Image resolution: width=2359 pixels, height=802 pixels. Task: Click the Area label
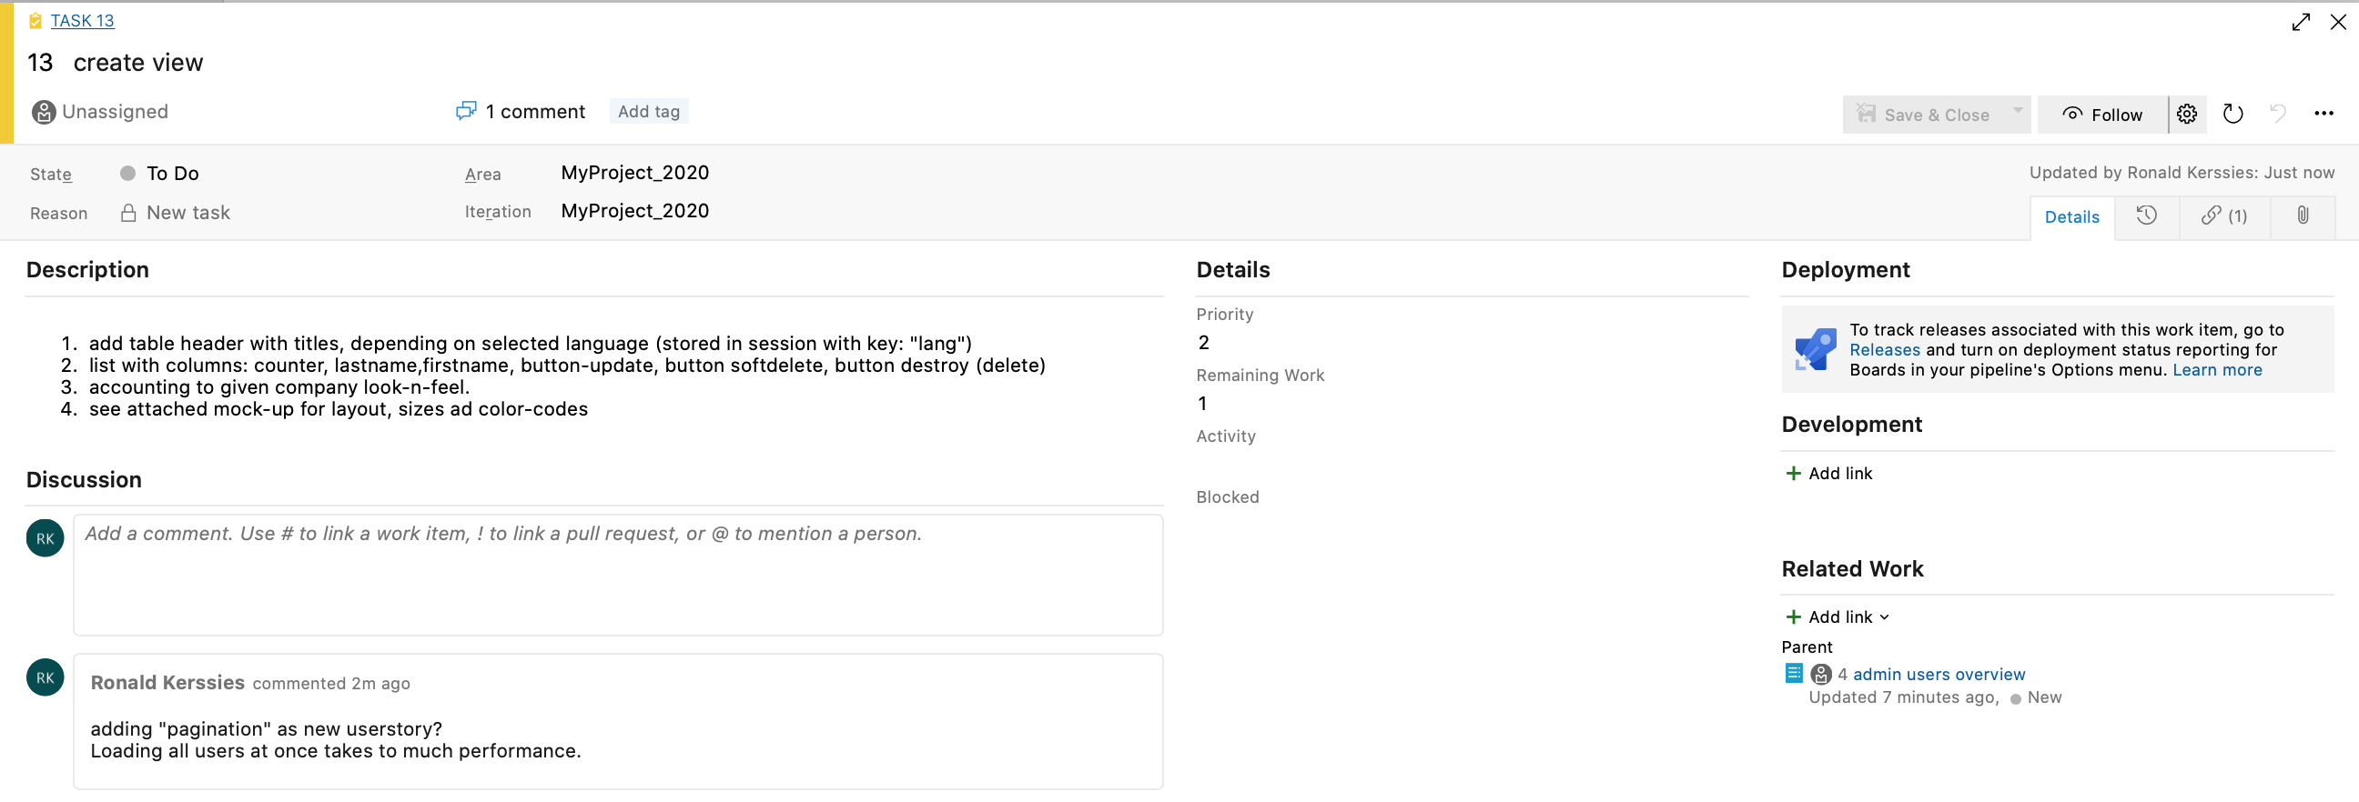(x=482, y=174)
